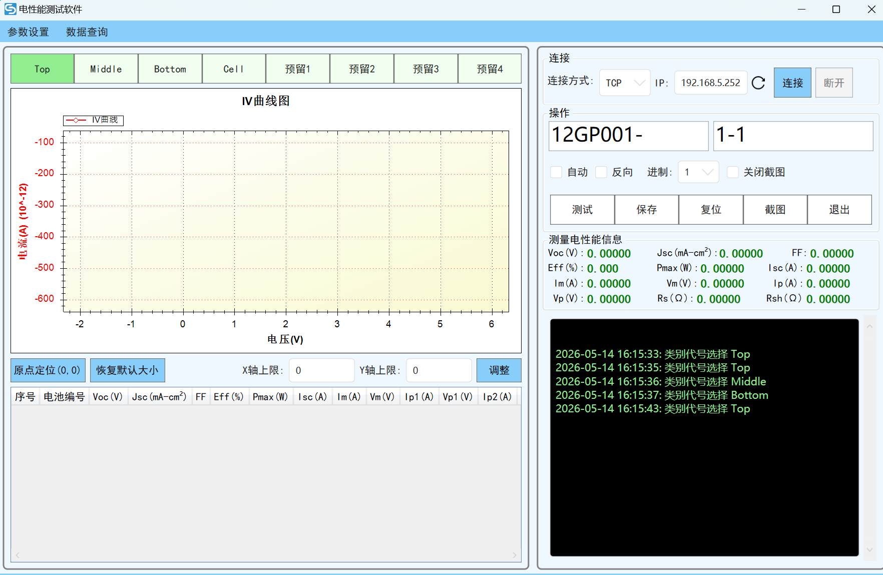Click the Pmax(W) column header

[x=270, y=397]
